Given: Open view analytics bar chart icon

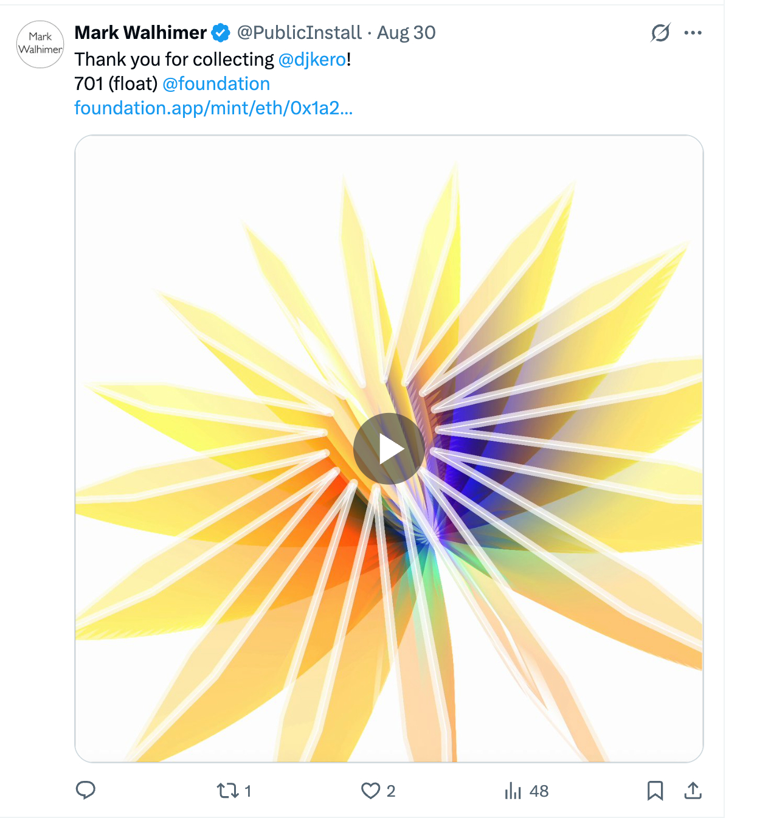Looking at the screenshot, I should tap(513, 791).
